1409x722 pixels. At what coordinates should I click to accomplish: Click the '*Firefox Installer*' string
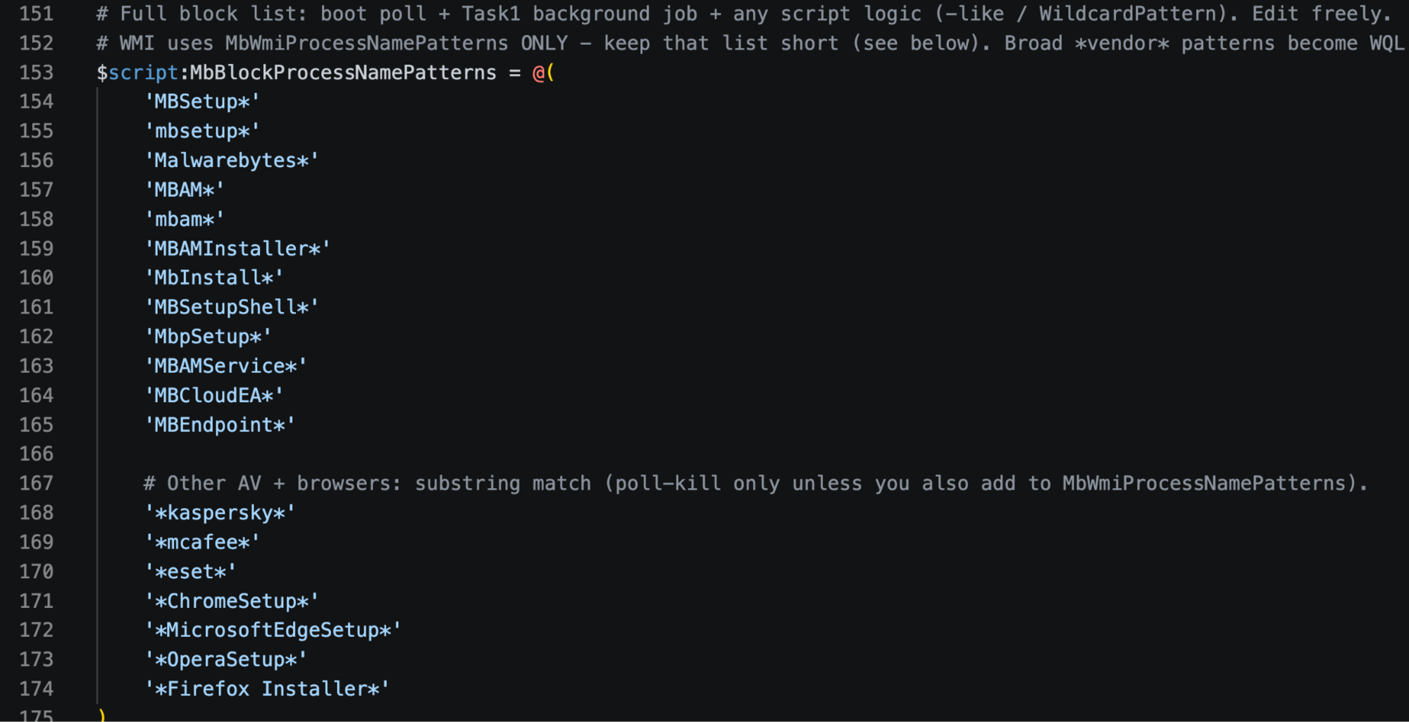pyautogui.click(x=267, y=689)
